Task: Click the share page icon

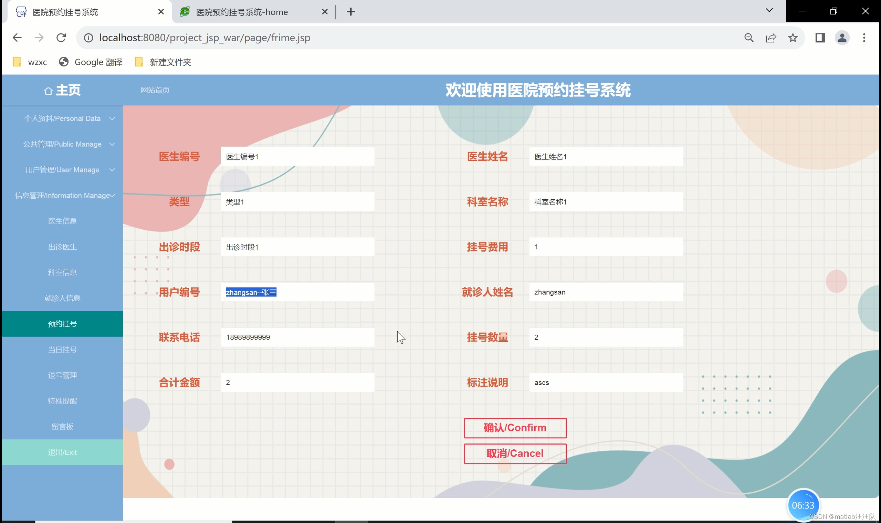Action: click(x=771, y=38)
